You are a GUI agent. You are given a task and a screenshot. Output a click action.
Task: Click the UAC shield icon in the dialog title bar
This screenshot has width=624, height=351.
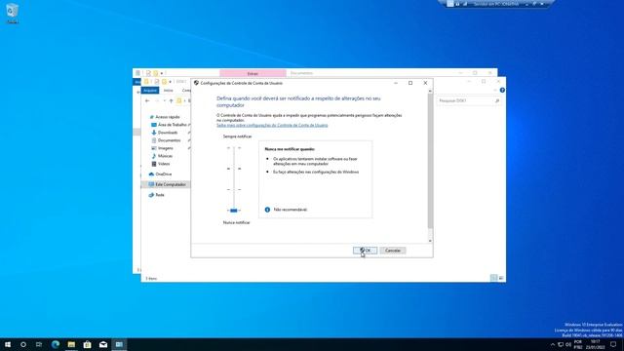(196, 83)
